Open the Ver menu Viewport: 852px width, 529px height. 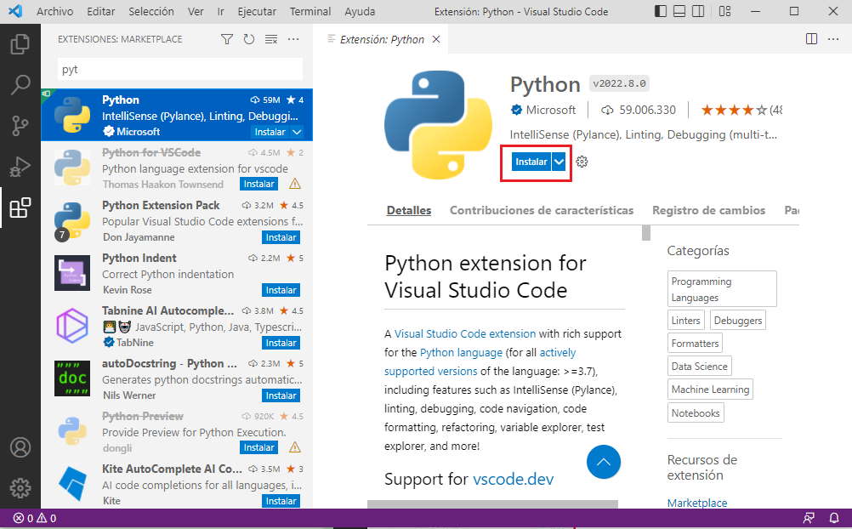point(196,11)
